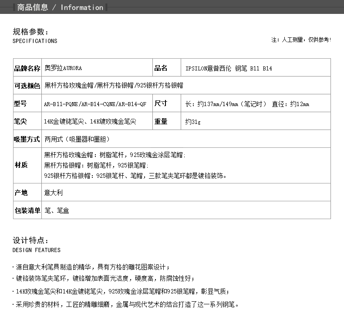Click the 品牌名称 label cell
The width and height of the screenshot is (344, 313).
(27, 67)
